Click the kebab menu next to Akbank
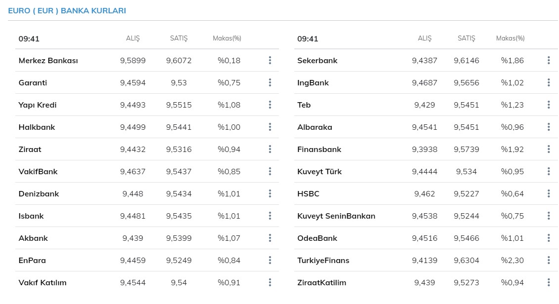559x304 pixels. pyautogui.click(x=270, y=238)
